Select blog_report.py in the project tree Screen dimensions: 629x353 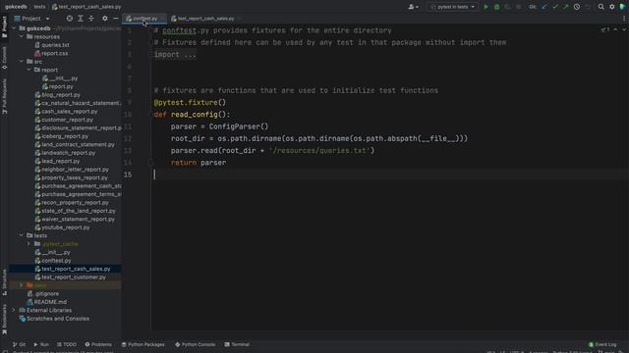pyautogui.click(x=57, y=95)
